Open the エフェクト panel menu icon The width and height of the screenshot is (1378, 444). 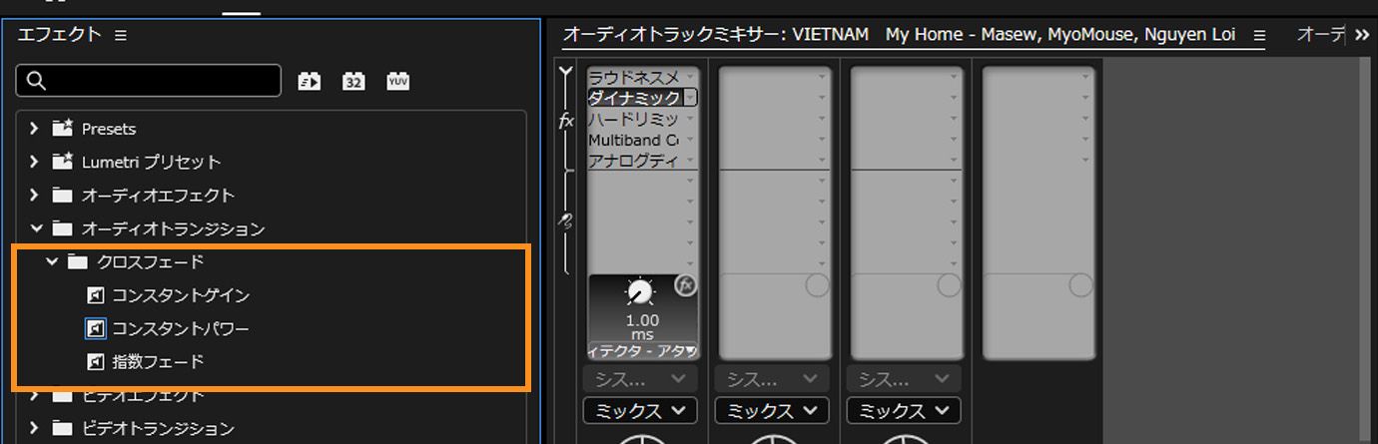121,35
